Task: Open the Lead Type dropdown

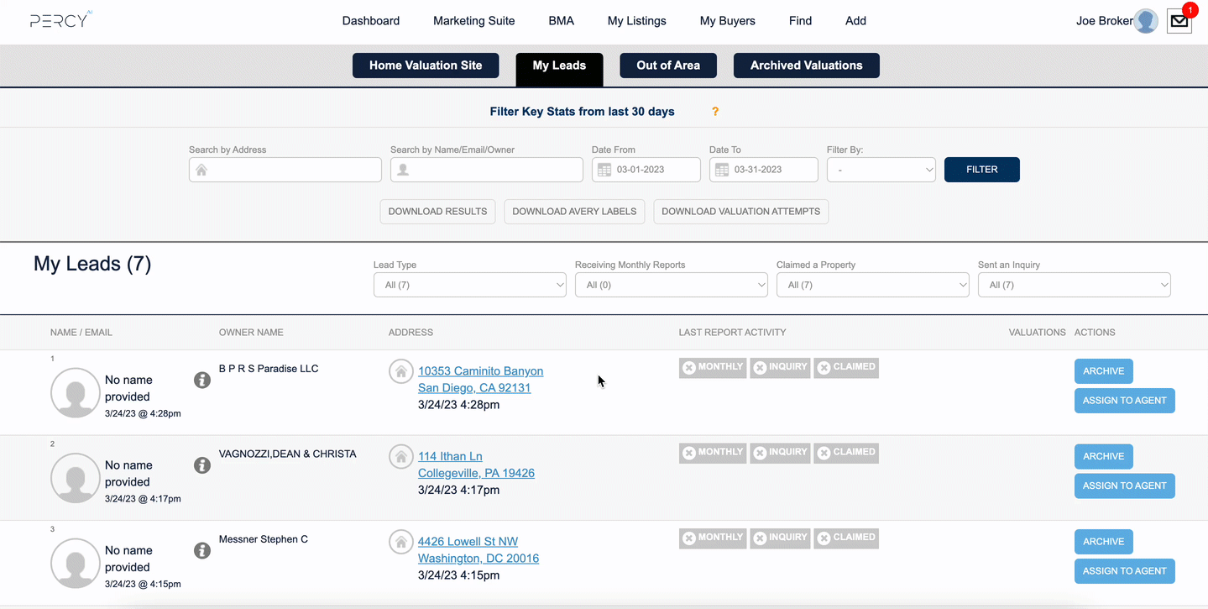Action: pyautogui.click(x=470, y=285)
